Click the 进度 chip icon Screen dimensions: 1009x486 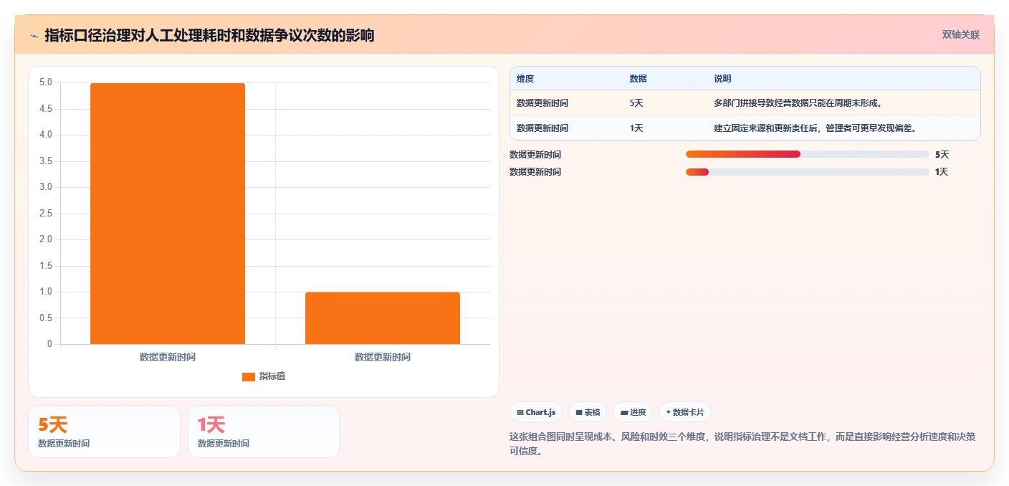pos(624,413)
